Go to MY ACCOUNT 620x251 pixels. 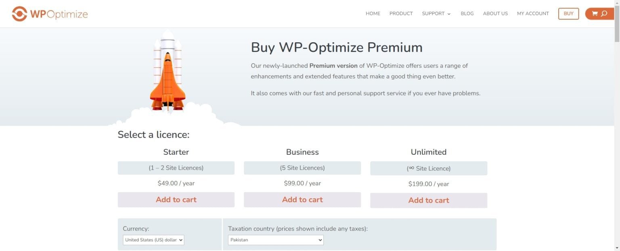533,13
